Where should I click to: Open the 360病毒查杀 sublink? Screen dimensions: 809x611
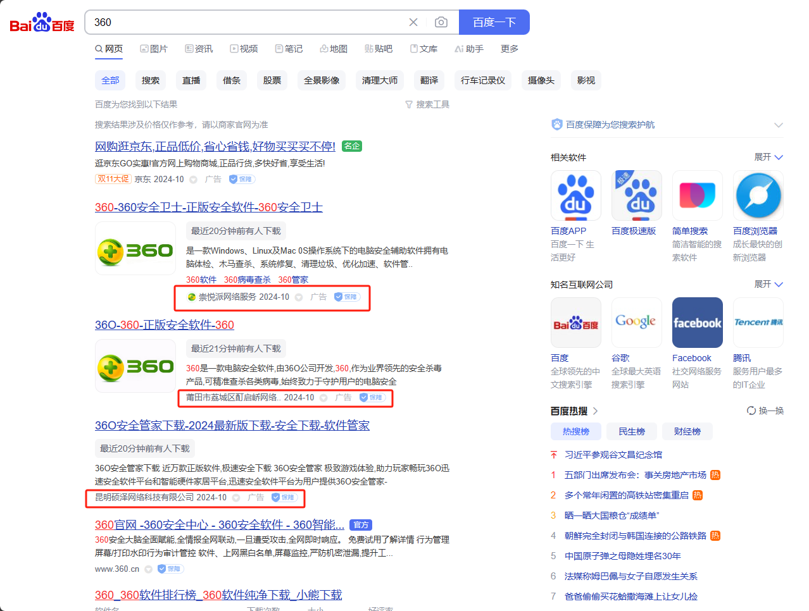point(248,280)
